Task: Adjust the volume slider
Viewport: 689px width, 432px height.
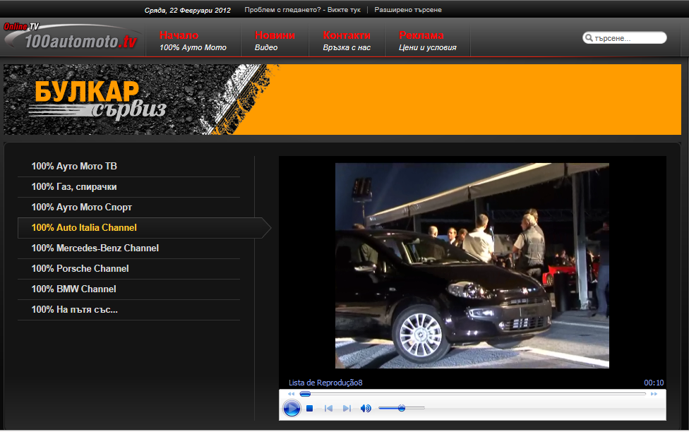Action: tap(401, 408)
